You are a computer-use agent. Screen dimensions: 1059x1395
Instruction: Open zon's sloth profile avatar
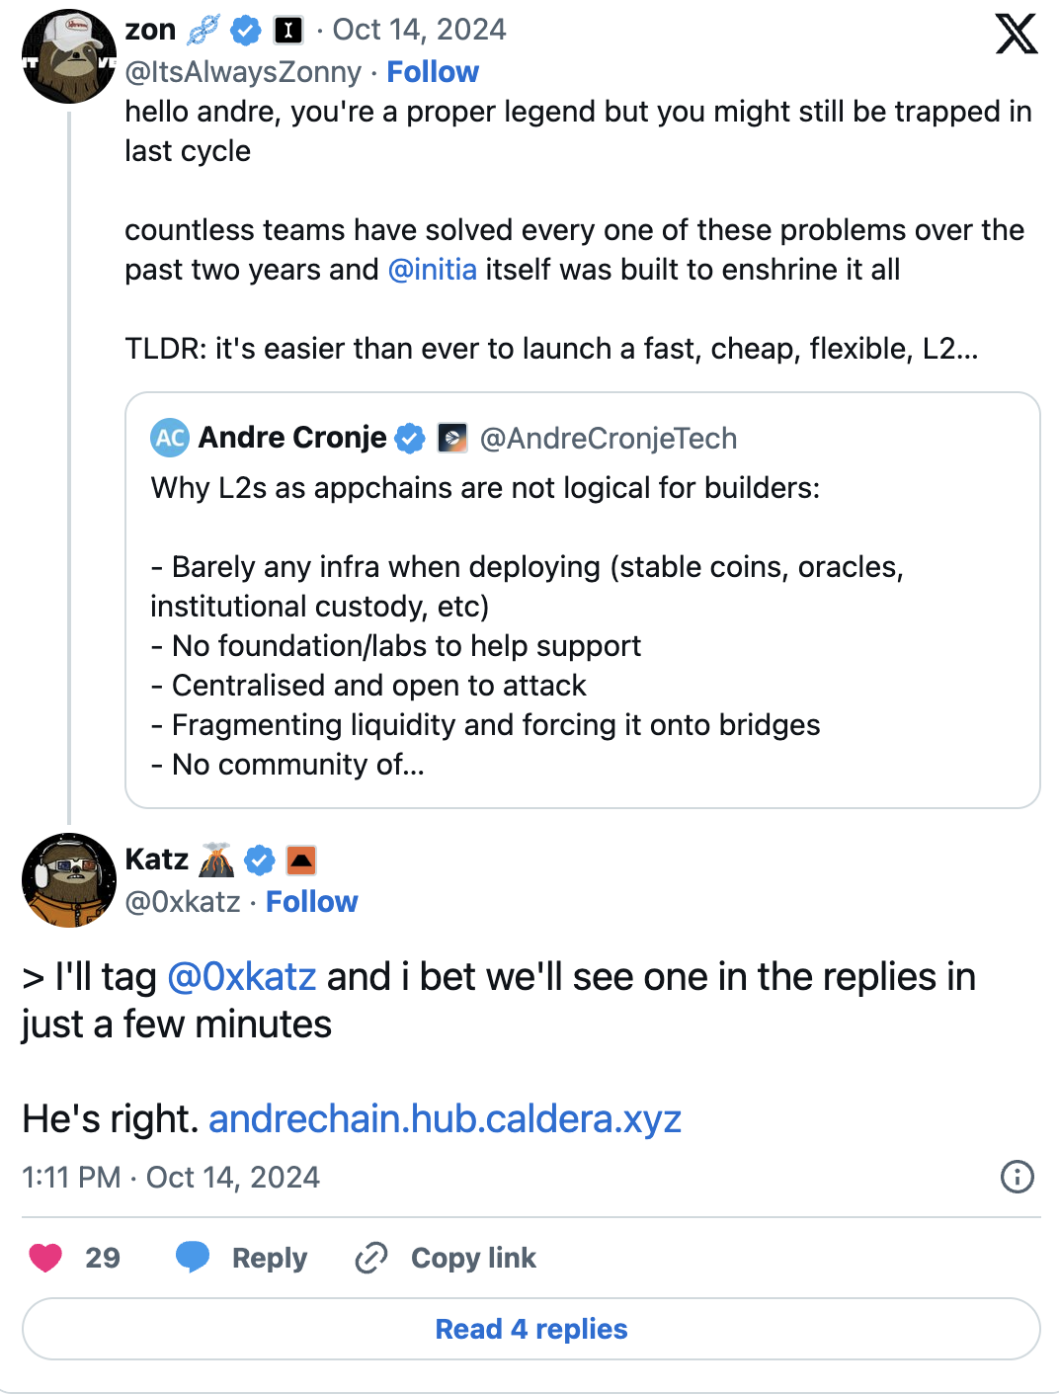[68, 56]
